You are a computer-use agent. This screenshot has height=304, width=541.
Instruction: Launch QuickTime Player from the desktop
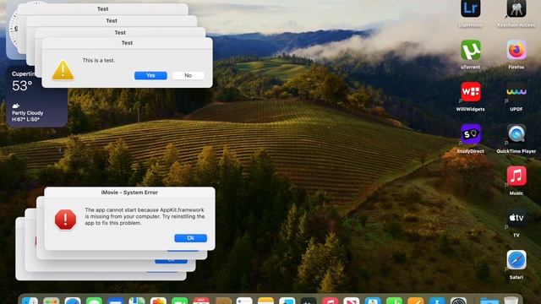(x=516, y=134)
